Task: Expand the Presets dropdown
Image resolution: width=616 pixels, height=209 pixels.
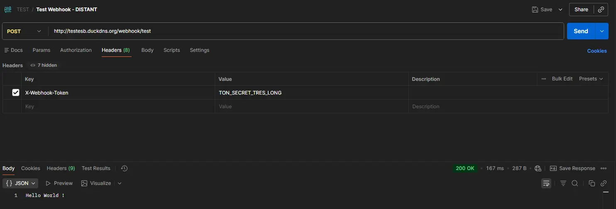Action: [591, 79]
